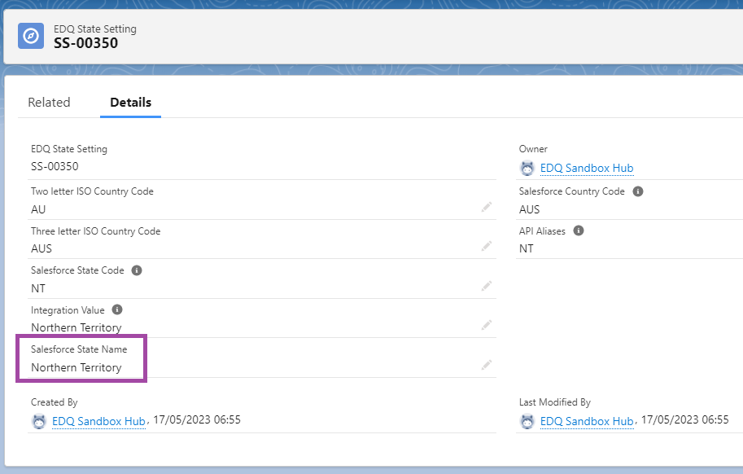
Task: Click the Last Modified By date 17/05/2023 06:55
Action: (x=685, y=420)
